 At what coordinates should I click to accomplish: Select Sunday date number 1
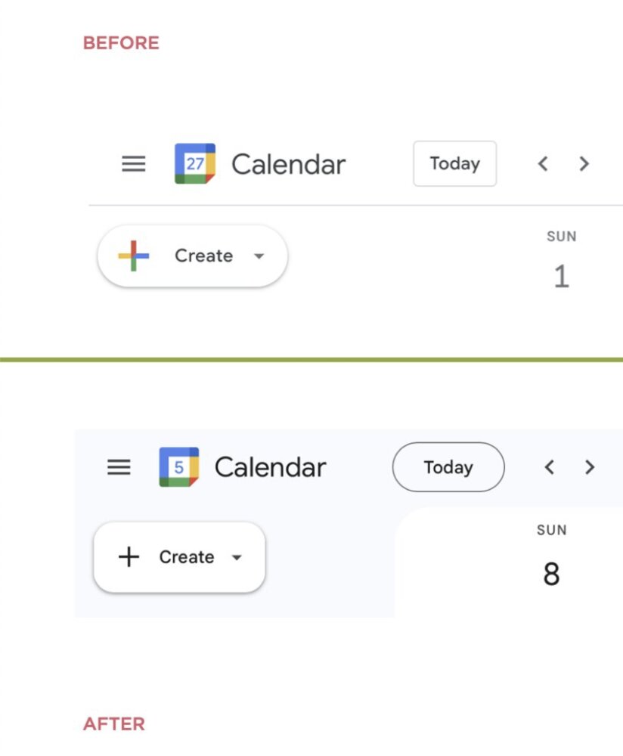[x=561, y=277]
